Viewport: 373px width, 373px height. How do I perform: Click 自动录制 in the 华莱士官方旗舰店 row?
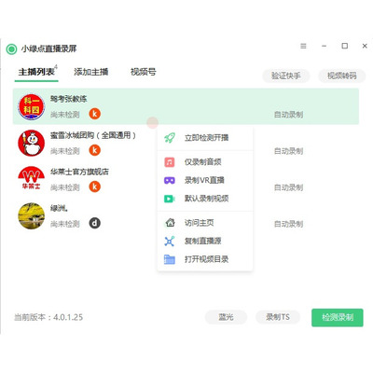[288, 187]
